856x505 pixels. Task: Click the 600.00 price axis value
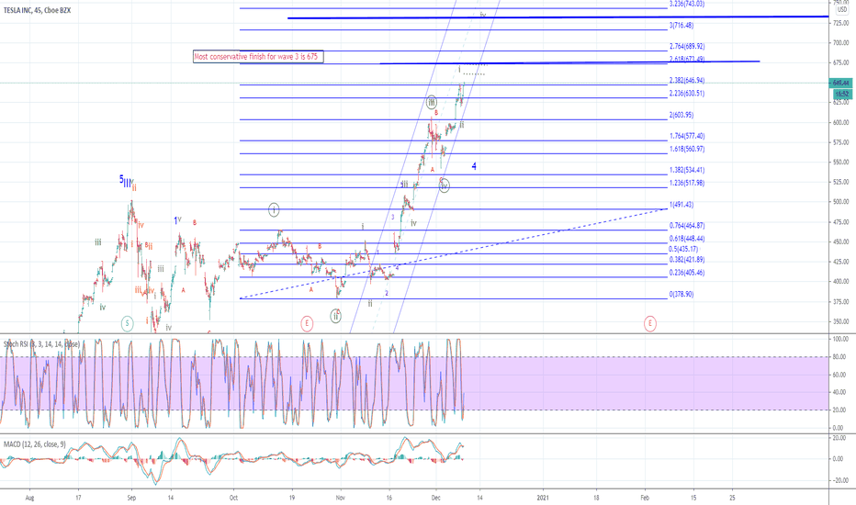(x=840, y=122)
